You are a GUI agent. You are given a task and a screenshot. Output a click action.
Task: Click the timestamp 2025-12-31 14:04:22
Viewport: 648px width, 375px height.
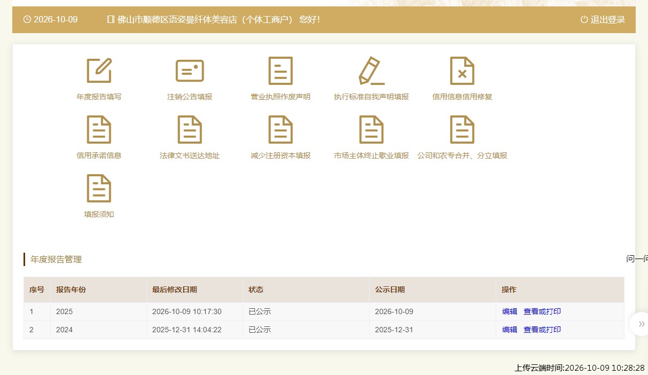[x=187, y=330]
